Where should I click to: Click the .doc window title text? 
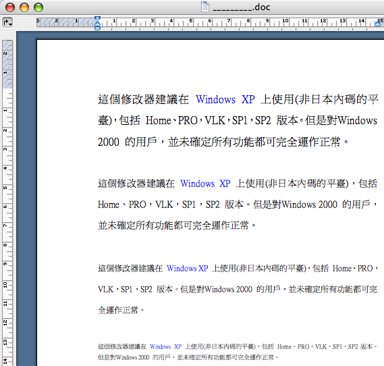click(242, 7)
